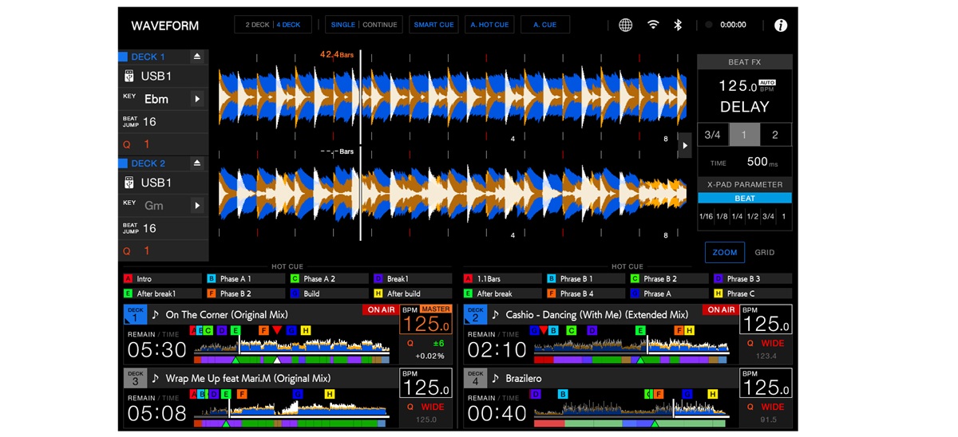Image resolution: width=958 pixels, height=437 pixels.
Task: Click the Bluetooth icon
Action: pyautogui.click(x=678, y=25)
